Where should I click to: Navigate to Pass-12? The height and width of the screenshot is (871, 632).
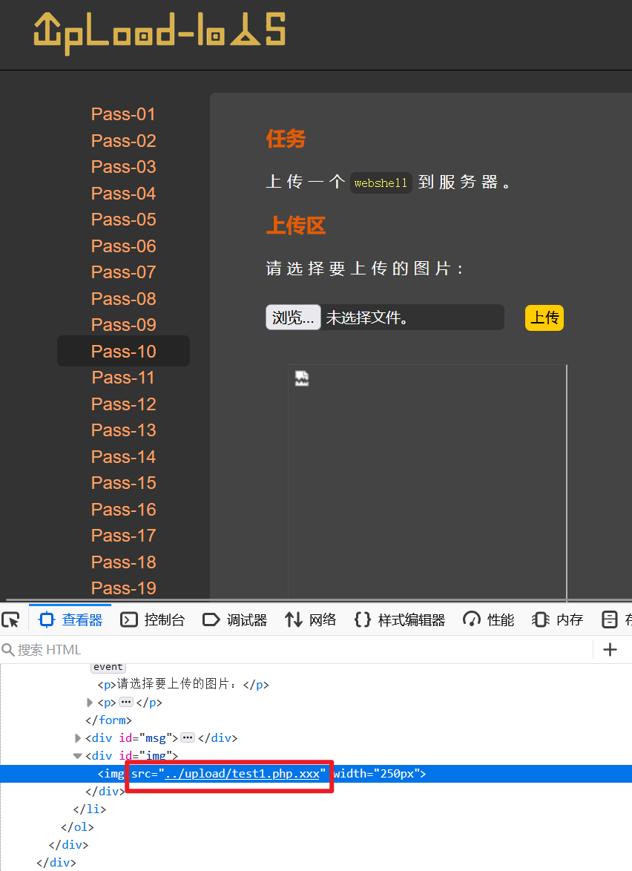(x=123, y=404)
